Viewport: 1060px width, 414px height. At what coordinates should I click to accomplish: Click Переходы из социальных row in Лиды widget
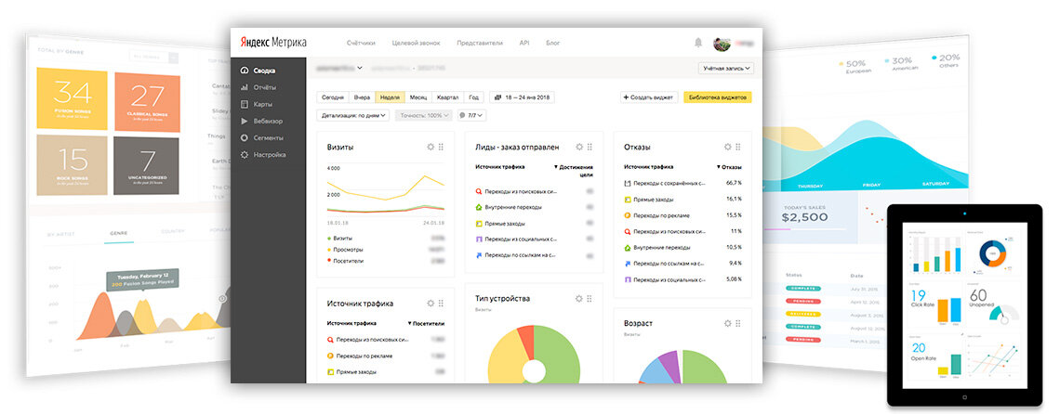pyautogui.click(x=534, y=239)
